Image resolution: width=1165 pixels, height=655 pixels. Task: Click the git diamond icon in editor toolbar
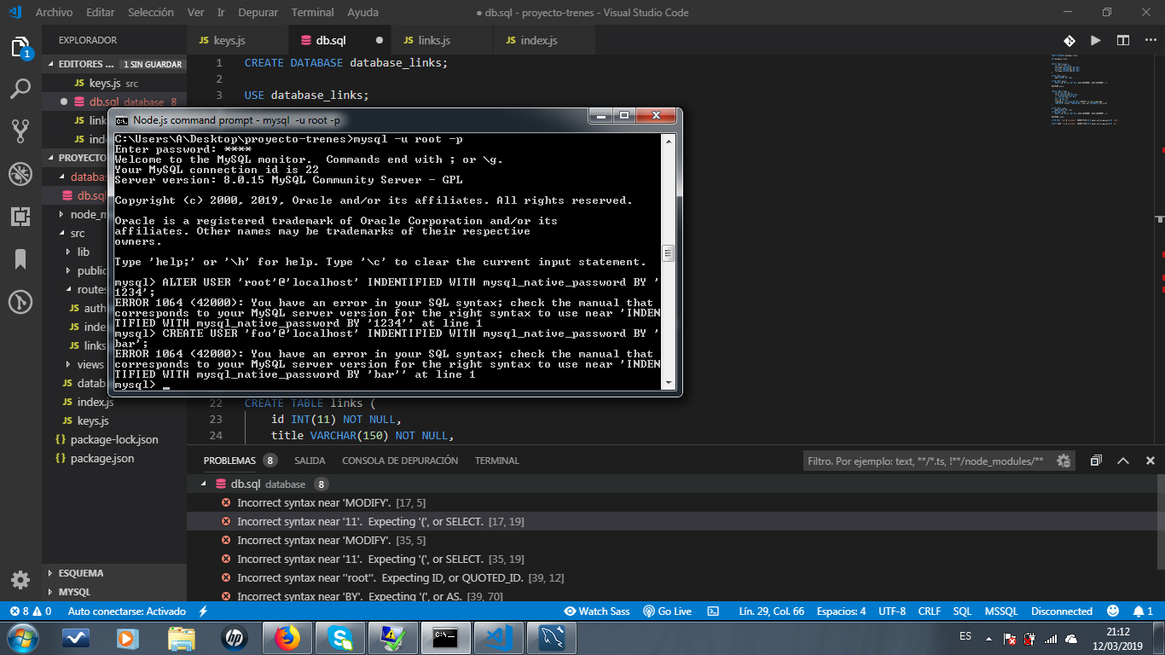point(1069,40)
